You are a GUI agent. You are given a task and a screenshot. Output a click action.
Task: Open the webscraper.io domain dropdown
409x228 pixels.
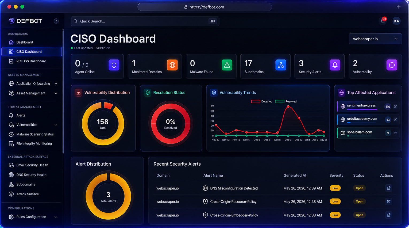coord(375,39)
